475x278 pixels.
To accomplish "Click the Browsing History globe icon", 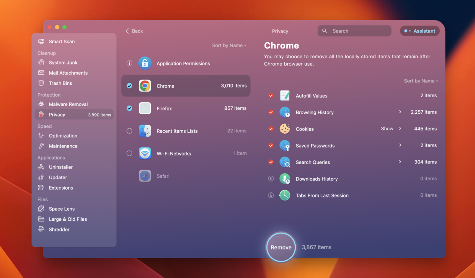I will [x=285, y=112].
